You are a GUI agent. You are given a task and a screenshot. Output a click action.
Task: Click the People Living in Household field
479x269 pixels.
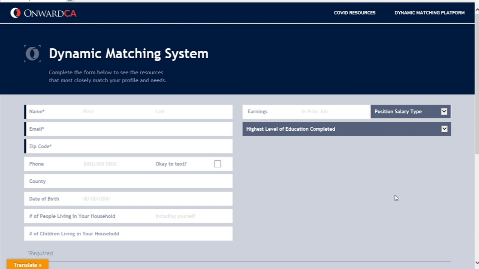click(x=128, y=216)
